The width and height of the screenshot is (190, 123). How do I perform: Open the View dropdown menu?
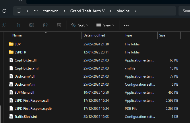(x=105, y=25)
